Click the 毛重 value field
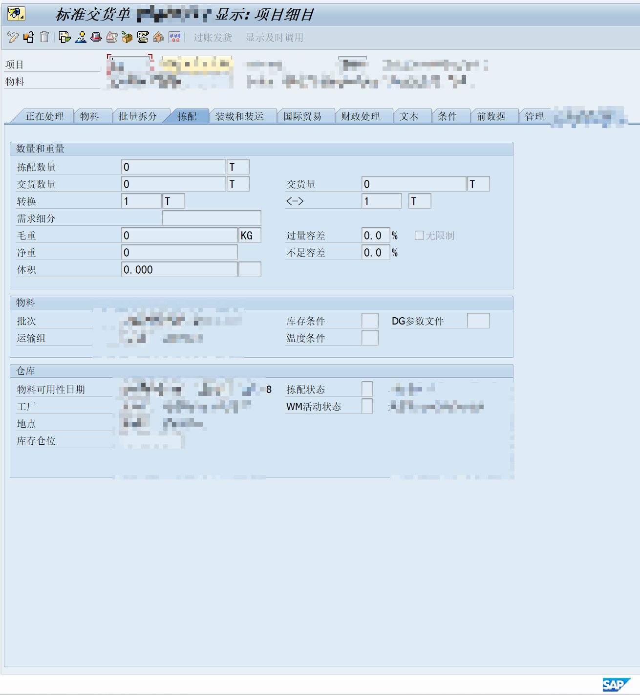The image size is (640, 695). (179, 236)
